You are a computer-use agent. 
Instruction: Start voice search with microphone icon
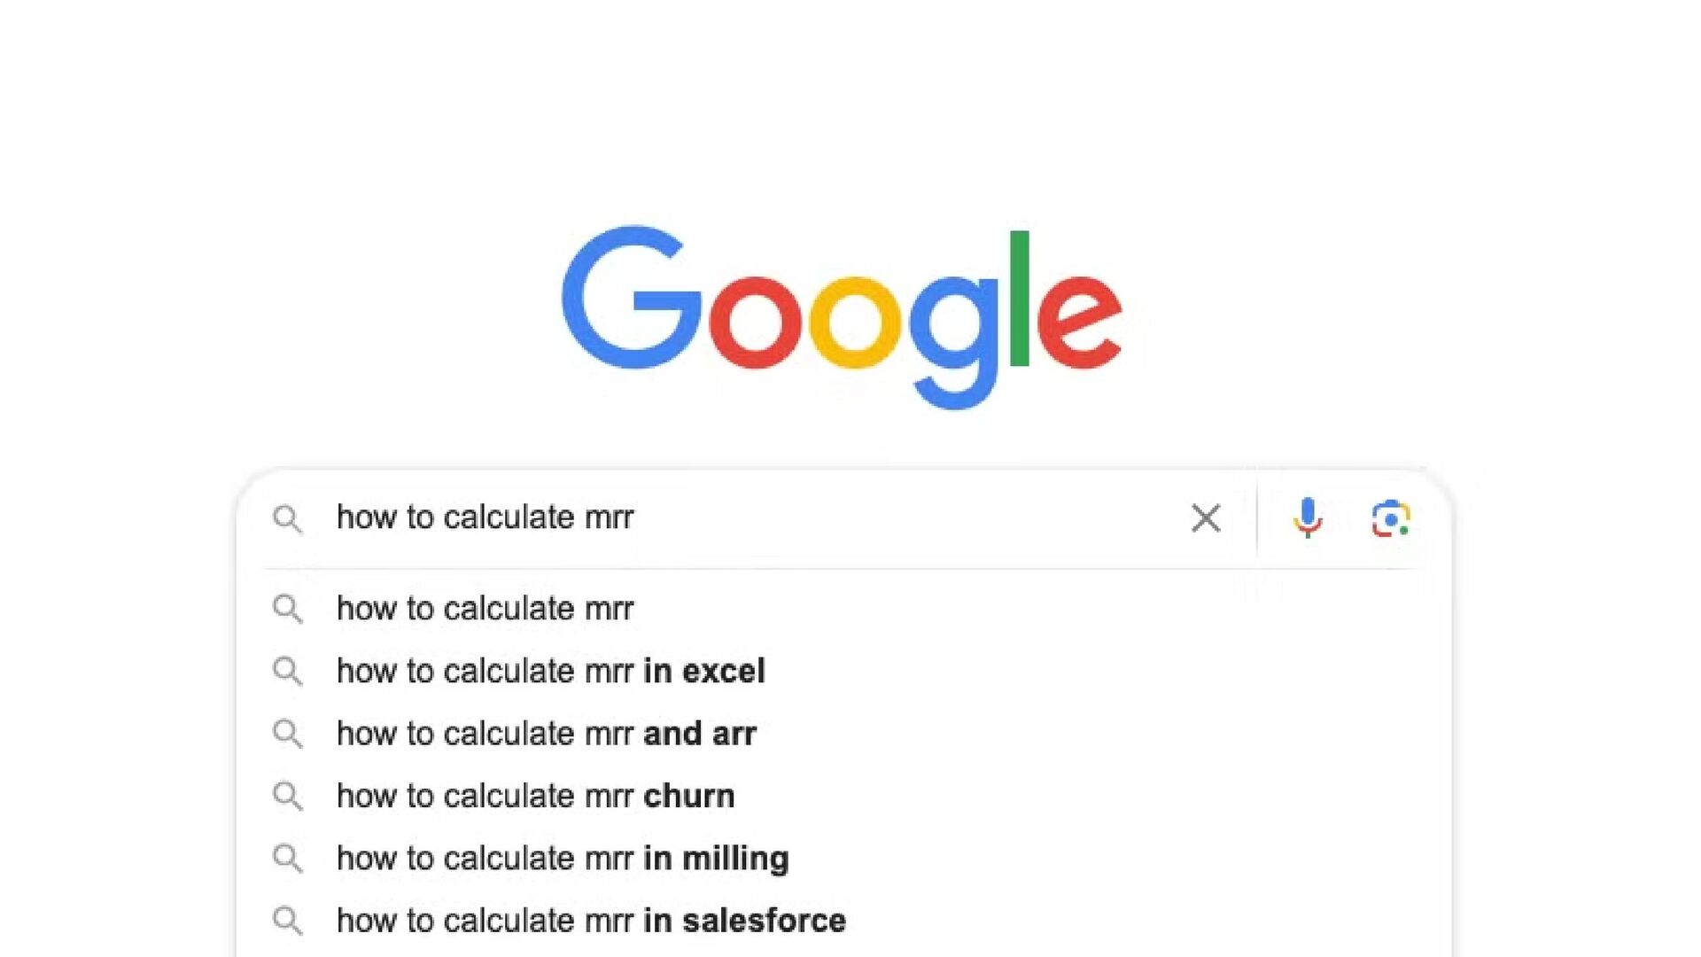(1308, 518)
